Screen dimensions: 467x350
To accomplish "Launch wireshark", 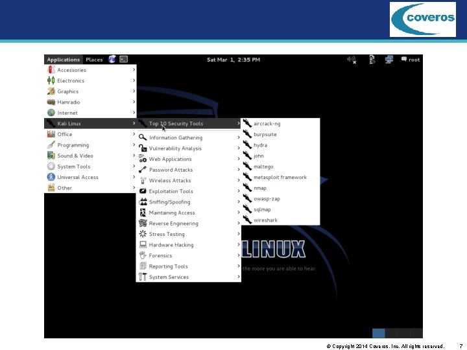I will (x=281, y=220).
